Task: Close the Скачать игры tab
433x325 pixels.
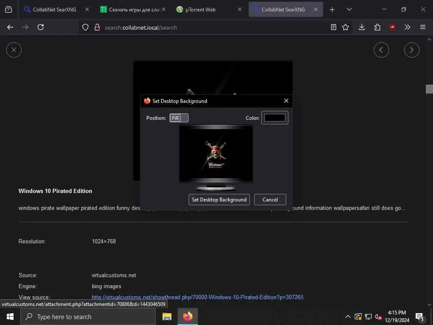Action: tap(164, 9)
